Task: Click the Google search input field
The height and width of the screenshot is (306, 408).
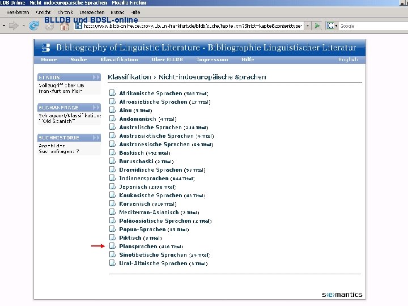Action: (x=373, y=25)
